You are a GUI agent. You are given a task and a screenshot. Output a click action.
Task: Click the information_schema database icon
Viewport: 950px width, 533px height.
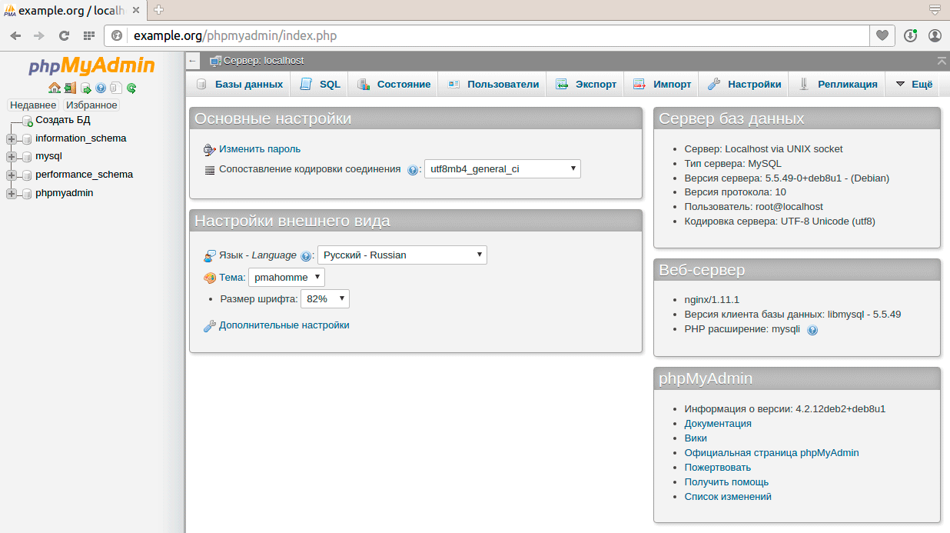27,139
